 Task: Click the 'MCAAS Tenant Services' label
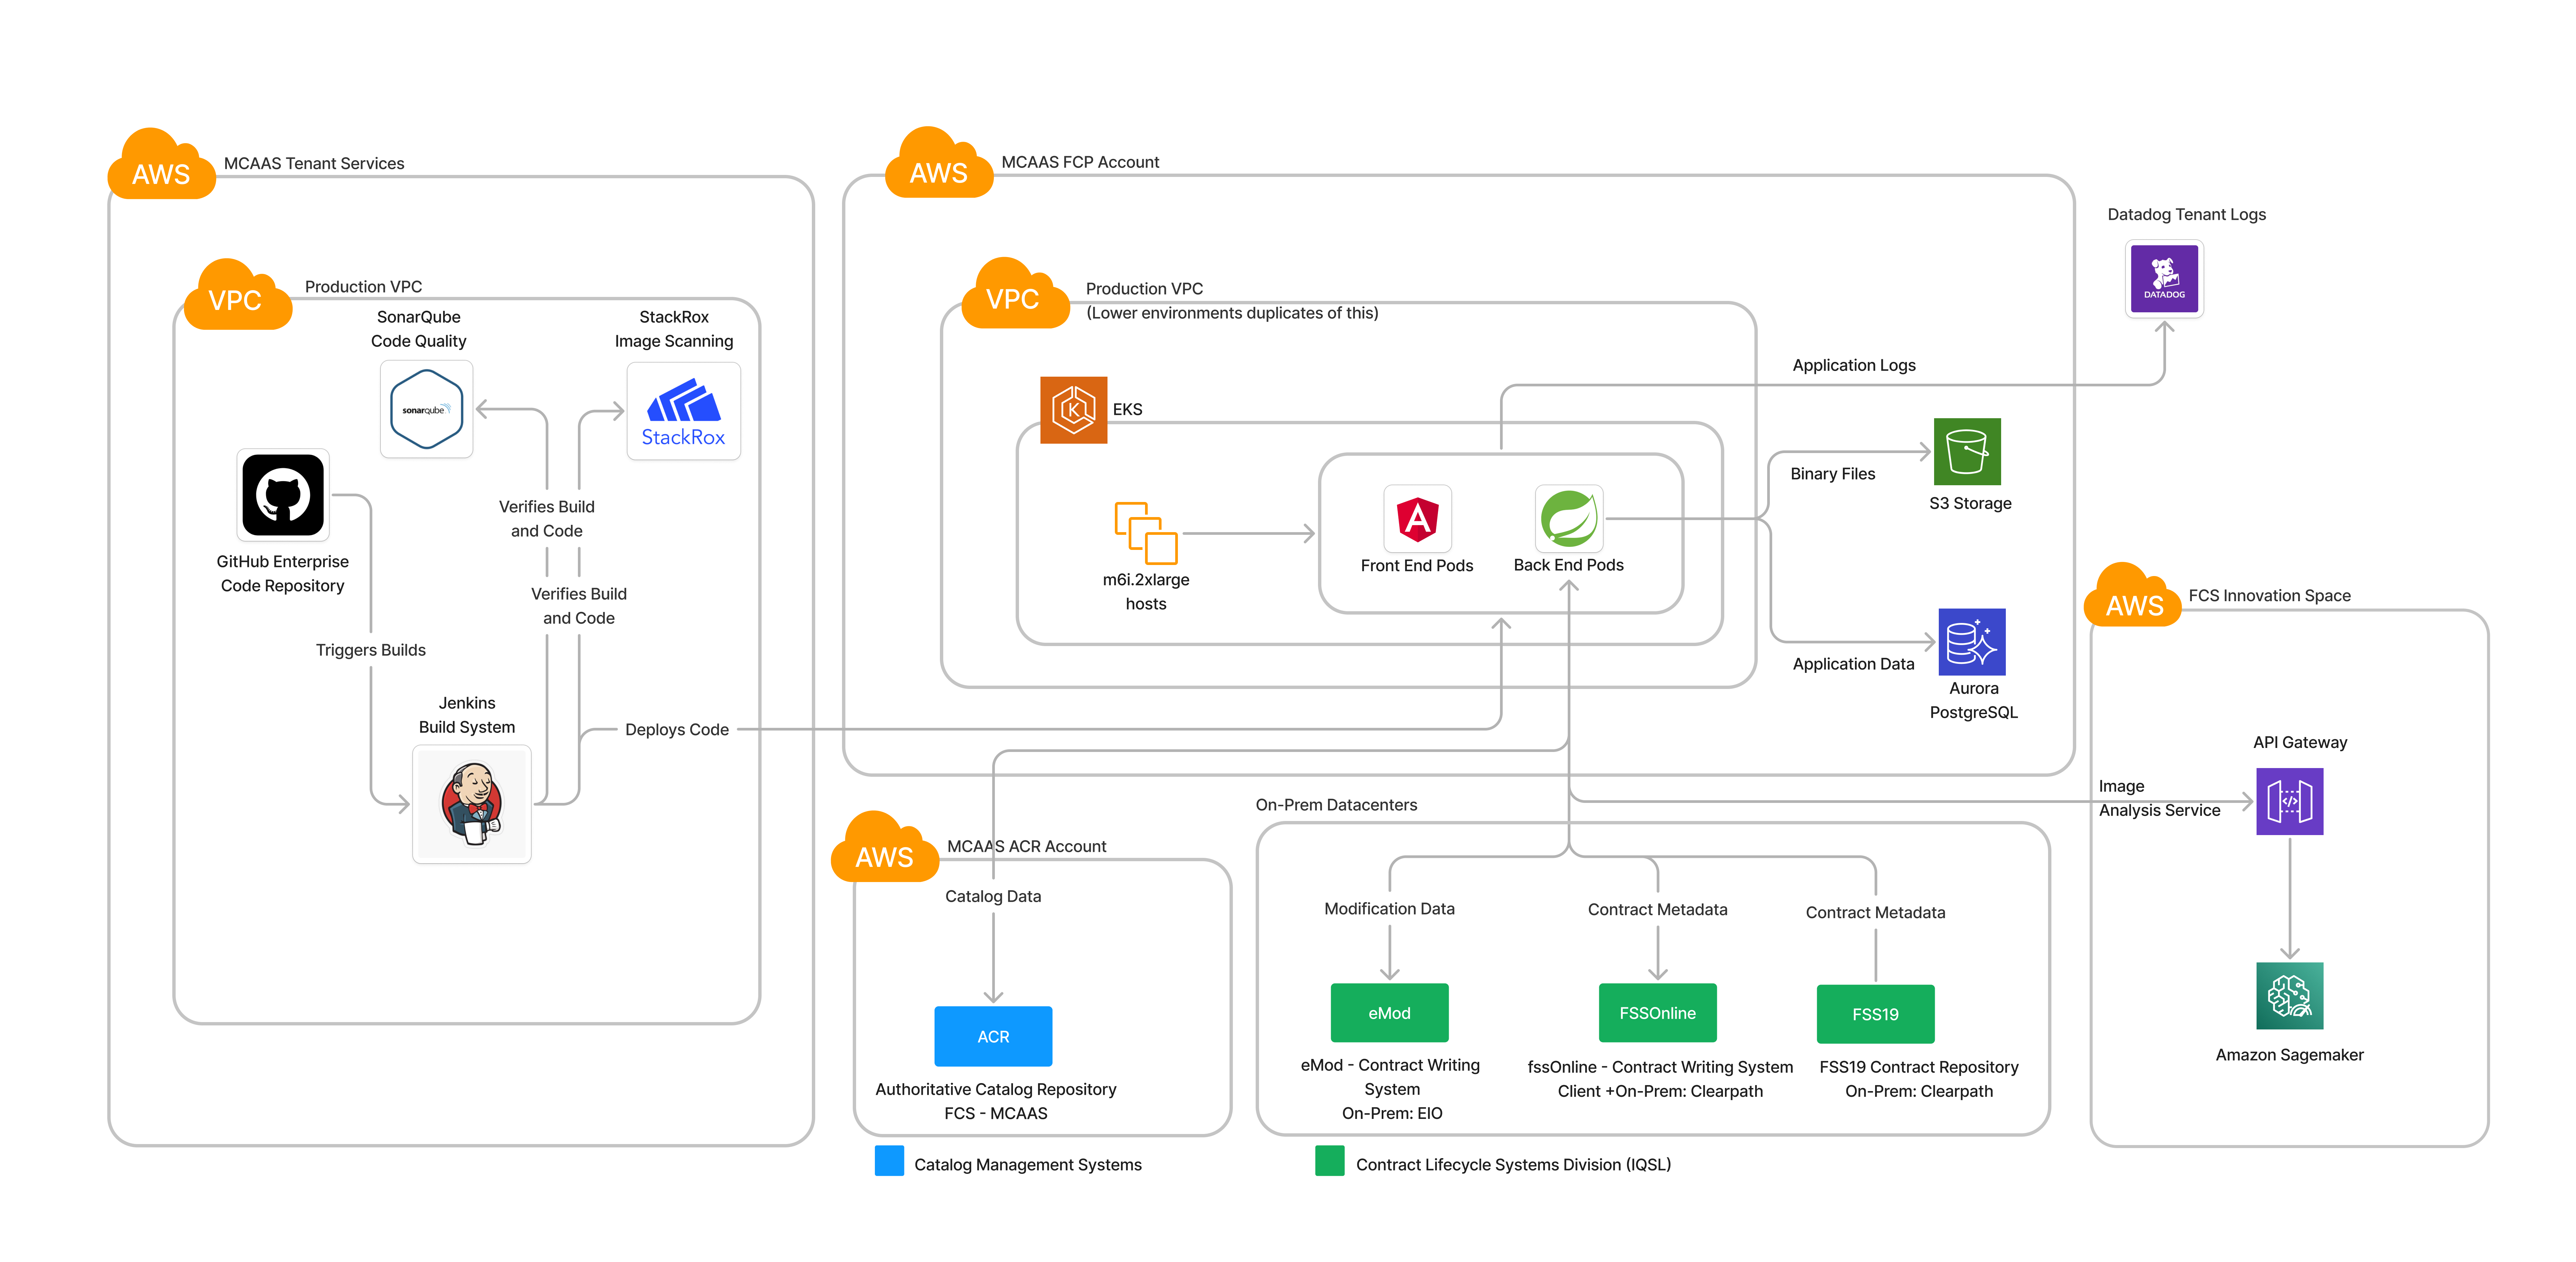[314, 164]
